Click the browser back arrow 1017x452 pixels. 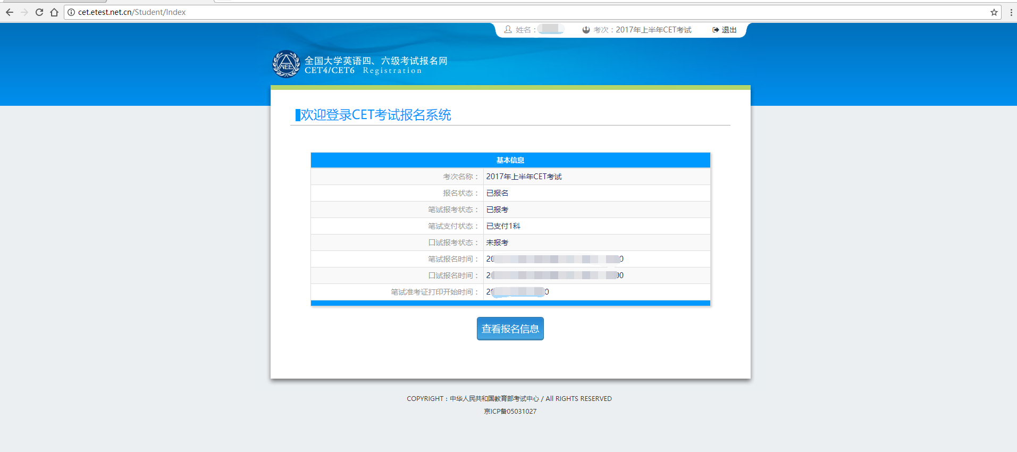pos(10,12)
